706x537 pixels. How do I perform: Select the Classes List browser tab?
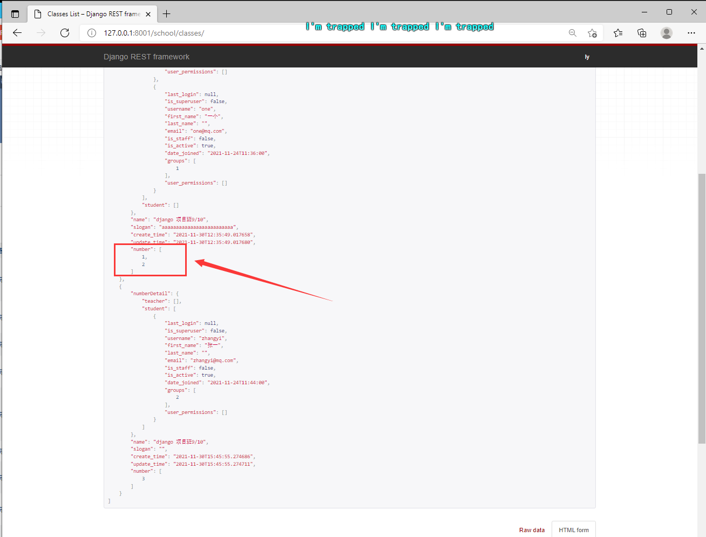[92, 14]
